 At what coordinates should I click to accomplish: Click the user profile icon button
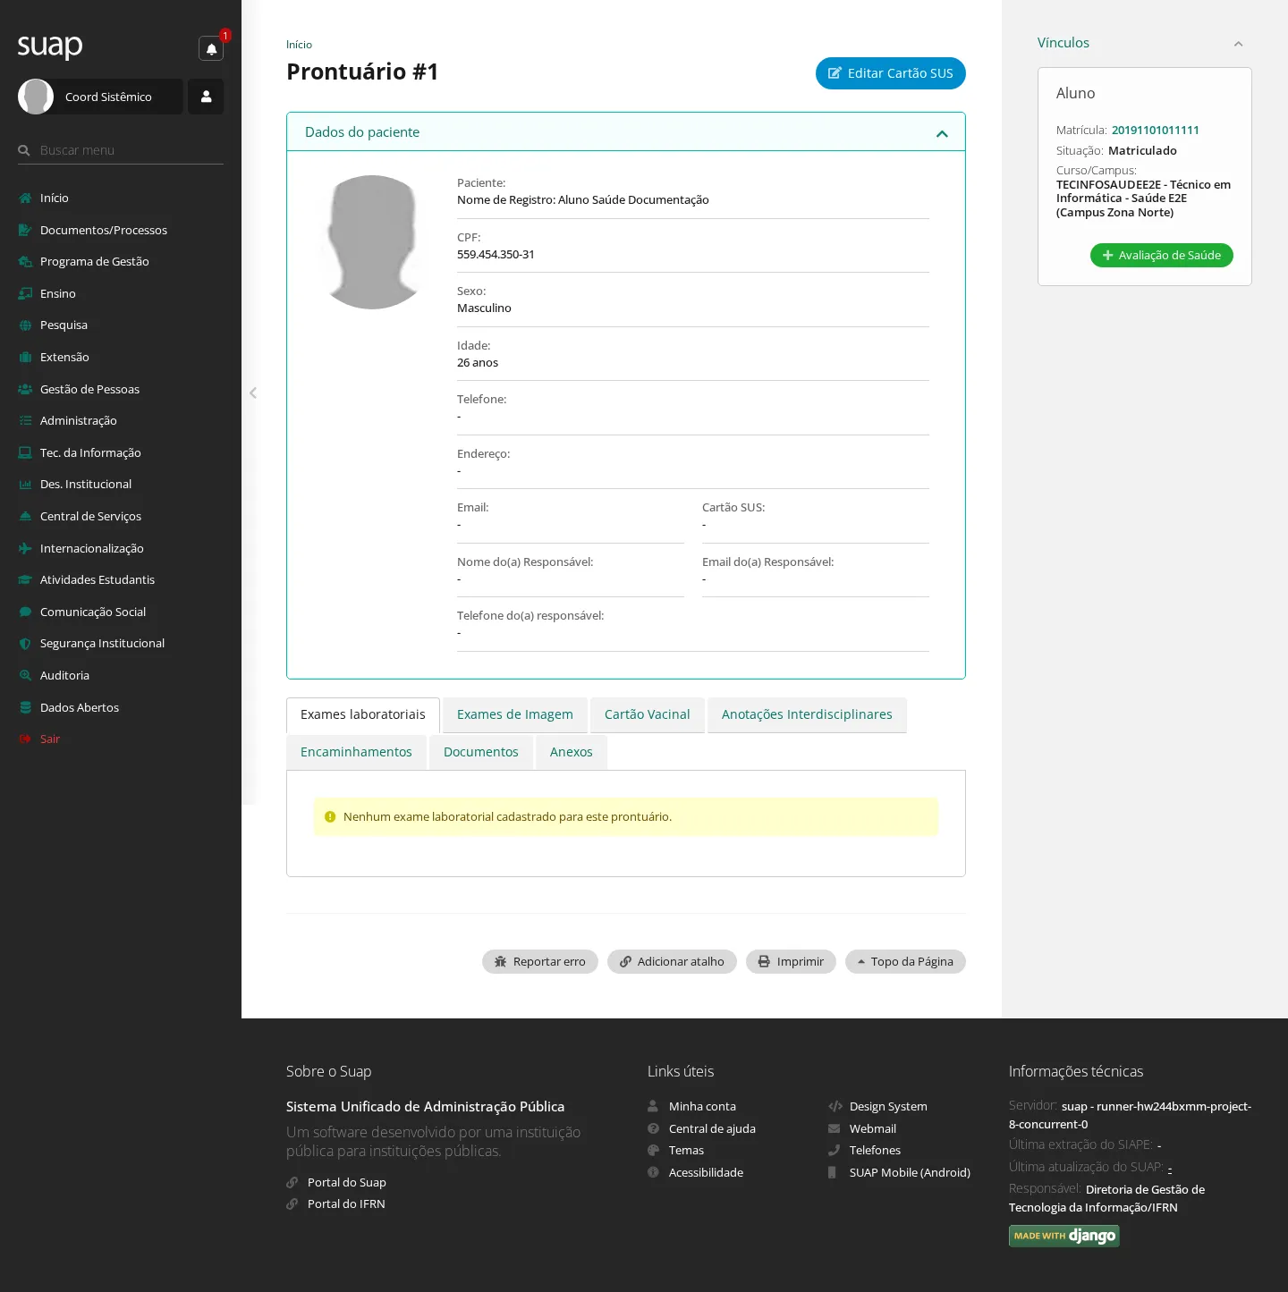pyautogui.click(x=206, y=97)
